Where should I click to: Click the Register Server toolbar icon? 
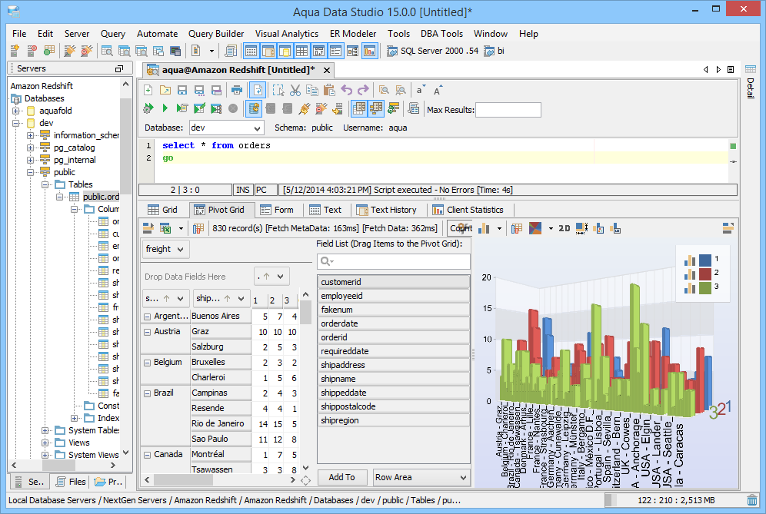coord(15,50)
